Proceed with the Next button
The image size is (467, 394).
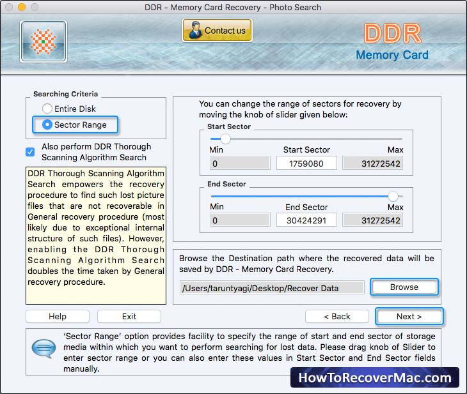click(409, 316)
